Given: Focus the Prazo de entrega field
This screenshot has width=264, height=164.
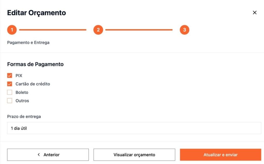Looking at the screenshot, I should point(134,128).
